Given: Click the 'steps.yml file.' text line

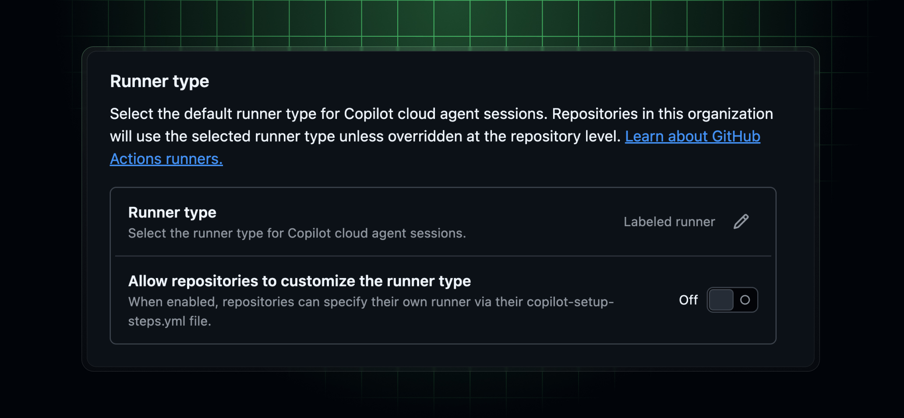Looking at the screenshot, I should pyautogui.click(x=169, y=321).
